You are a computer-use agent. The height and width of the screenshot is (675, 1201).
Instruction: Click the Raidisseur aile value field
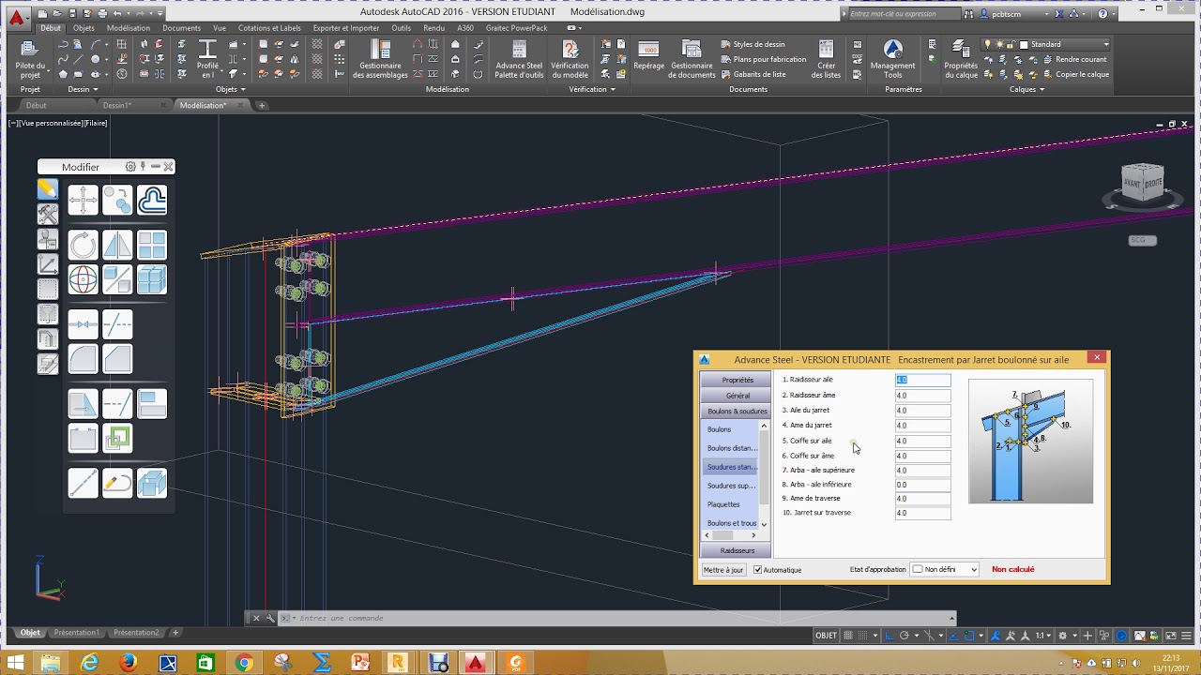click(x=922, y=380)
